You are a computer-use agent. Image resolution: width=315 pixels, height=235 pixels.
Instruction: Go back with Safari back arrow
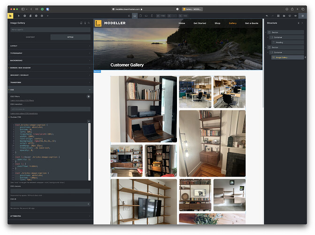click(31, 9)
